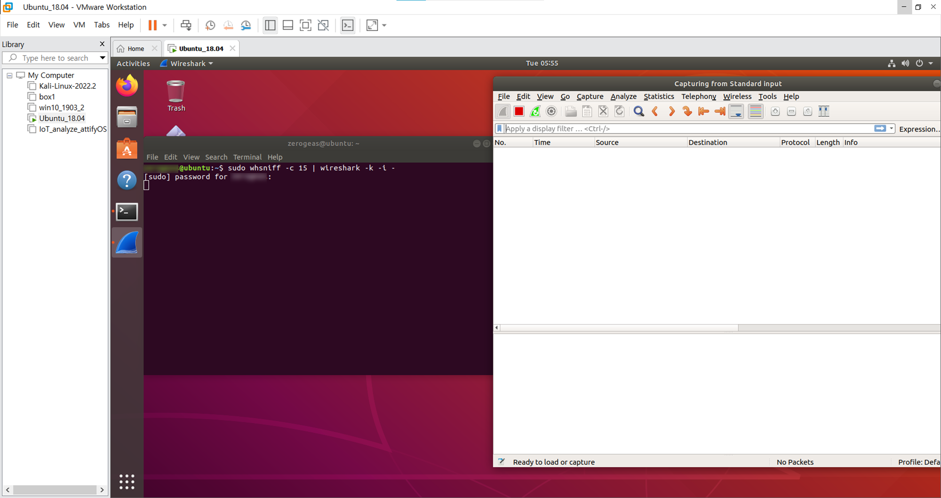The width and height of the screenshot is (941, 498).
Task: Open library search dropdown arrow
Action: pyautogui.click(x=102, y=58)
